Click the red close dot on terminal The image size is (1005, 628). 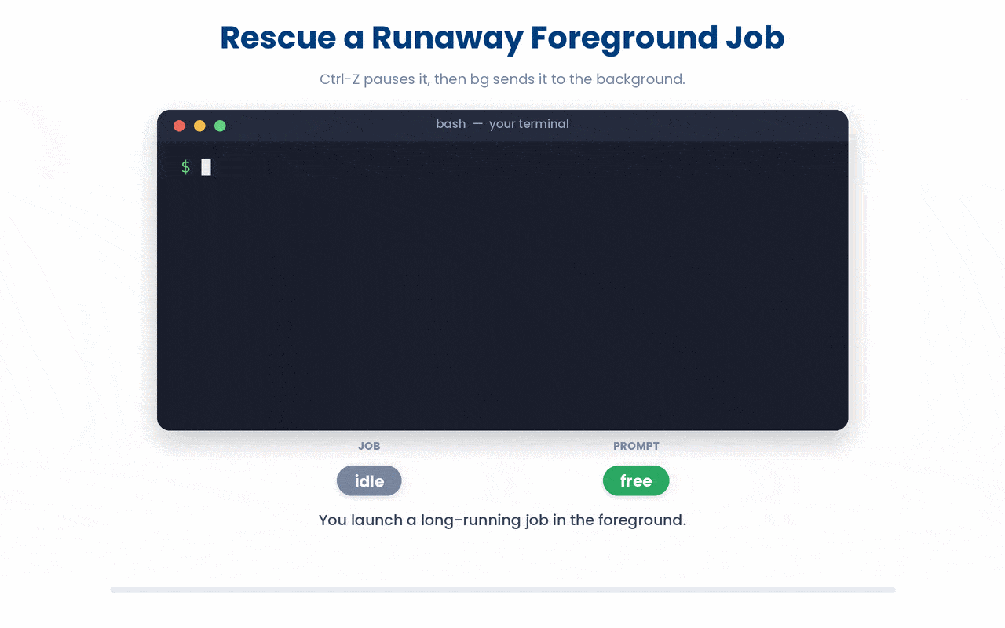(179, 126)
